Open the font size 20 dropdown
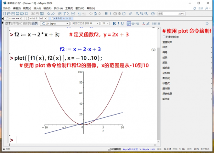The height and width of the screenshot is (153, 214). click(105, 23)
